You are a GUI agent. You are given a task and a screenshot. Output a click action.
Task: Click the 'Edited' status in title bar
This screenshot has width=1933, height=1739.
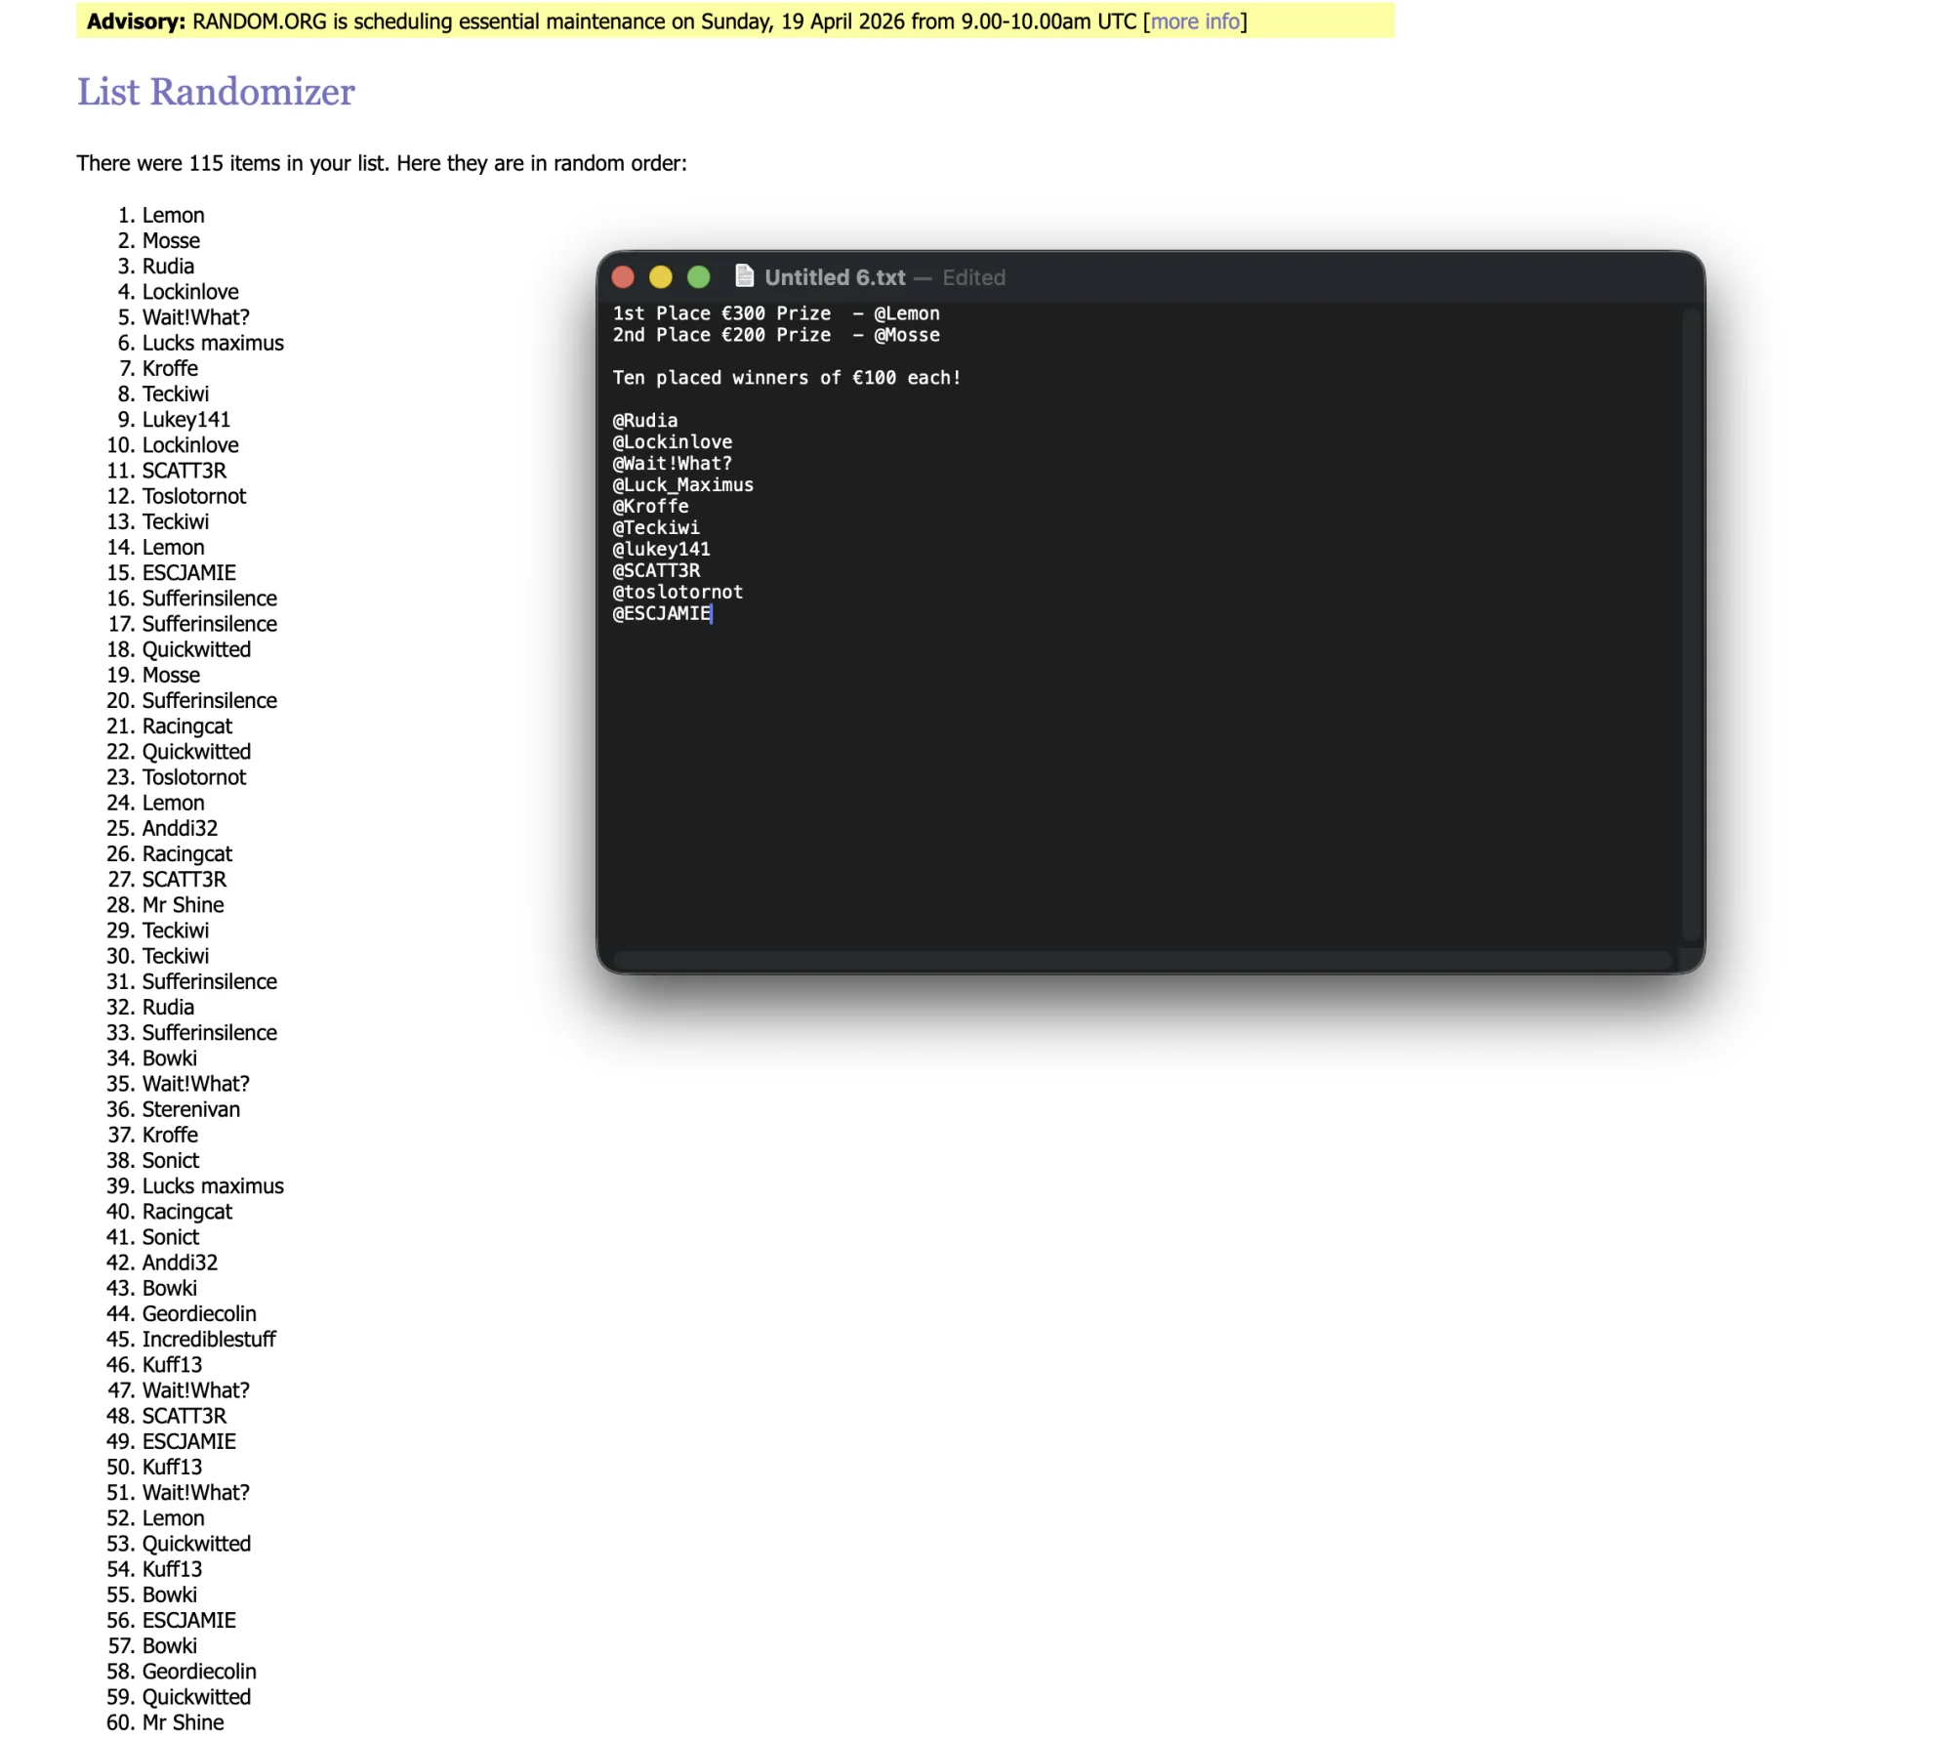(x=973, y=277)
